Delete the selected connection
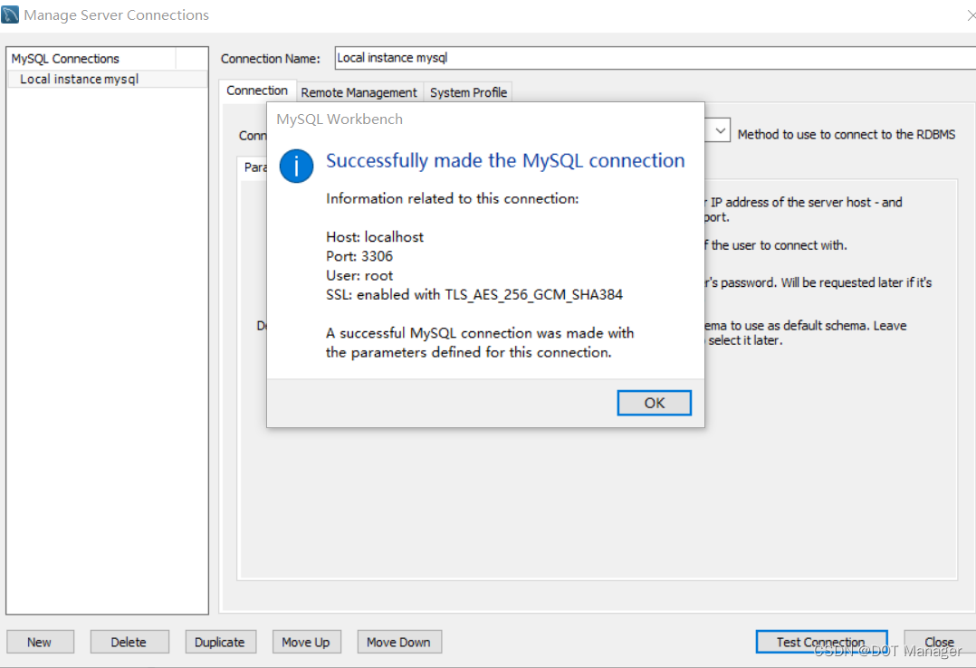The height and width of the screenshot is (668, 976). point(129,642)
